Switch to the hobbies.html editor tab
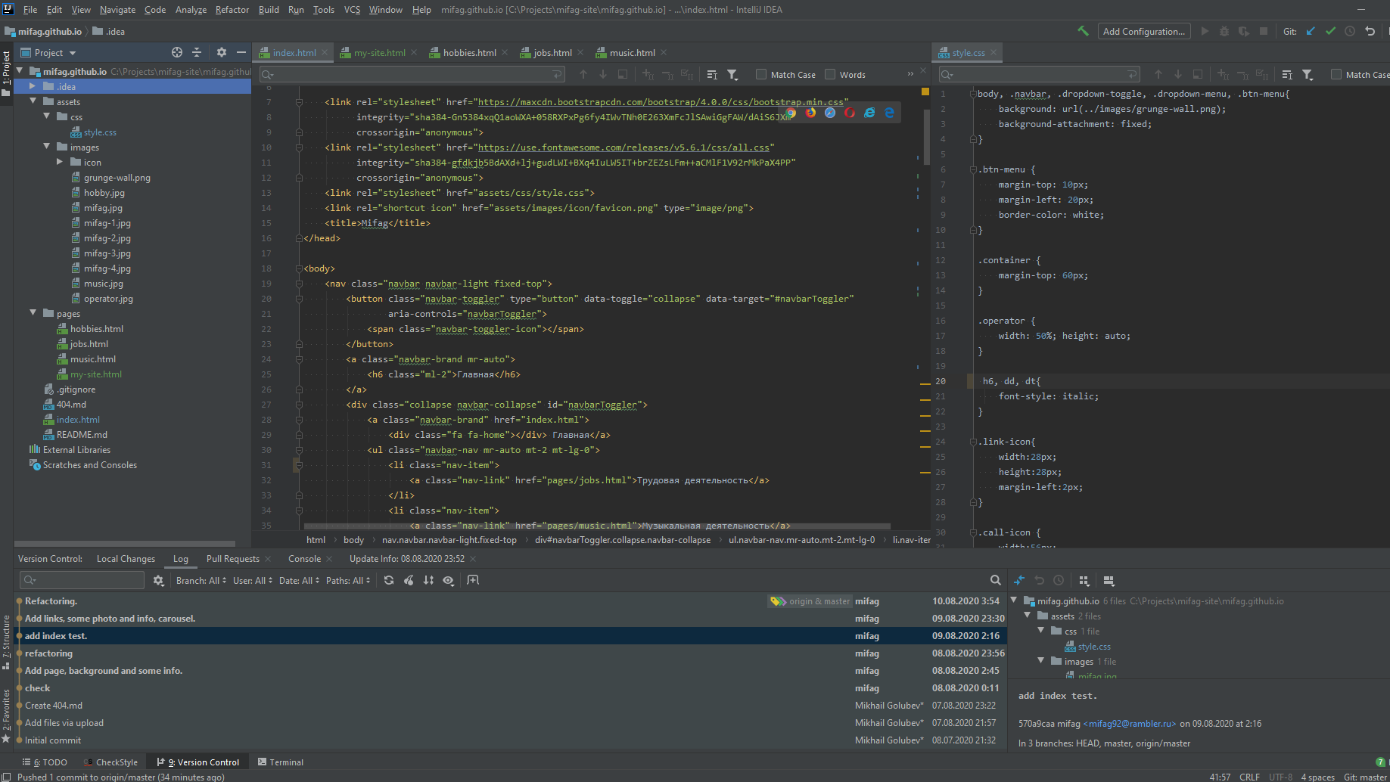 469,52
